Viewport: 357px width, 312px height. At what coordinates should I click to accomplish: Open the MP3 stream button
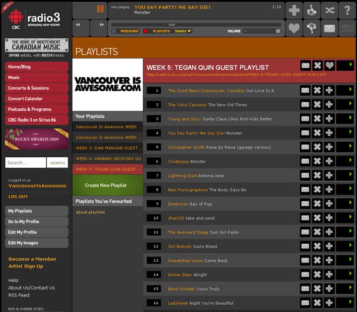347,28
